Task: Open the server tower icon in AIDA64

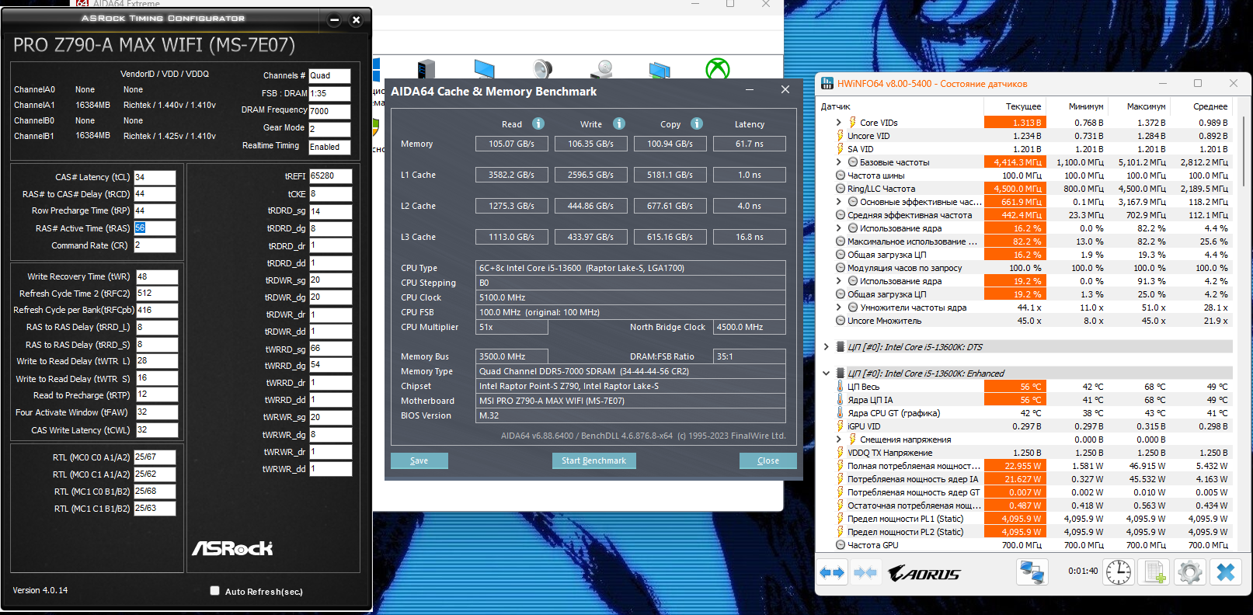Action: coord(425,69)
